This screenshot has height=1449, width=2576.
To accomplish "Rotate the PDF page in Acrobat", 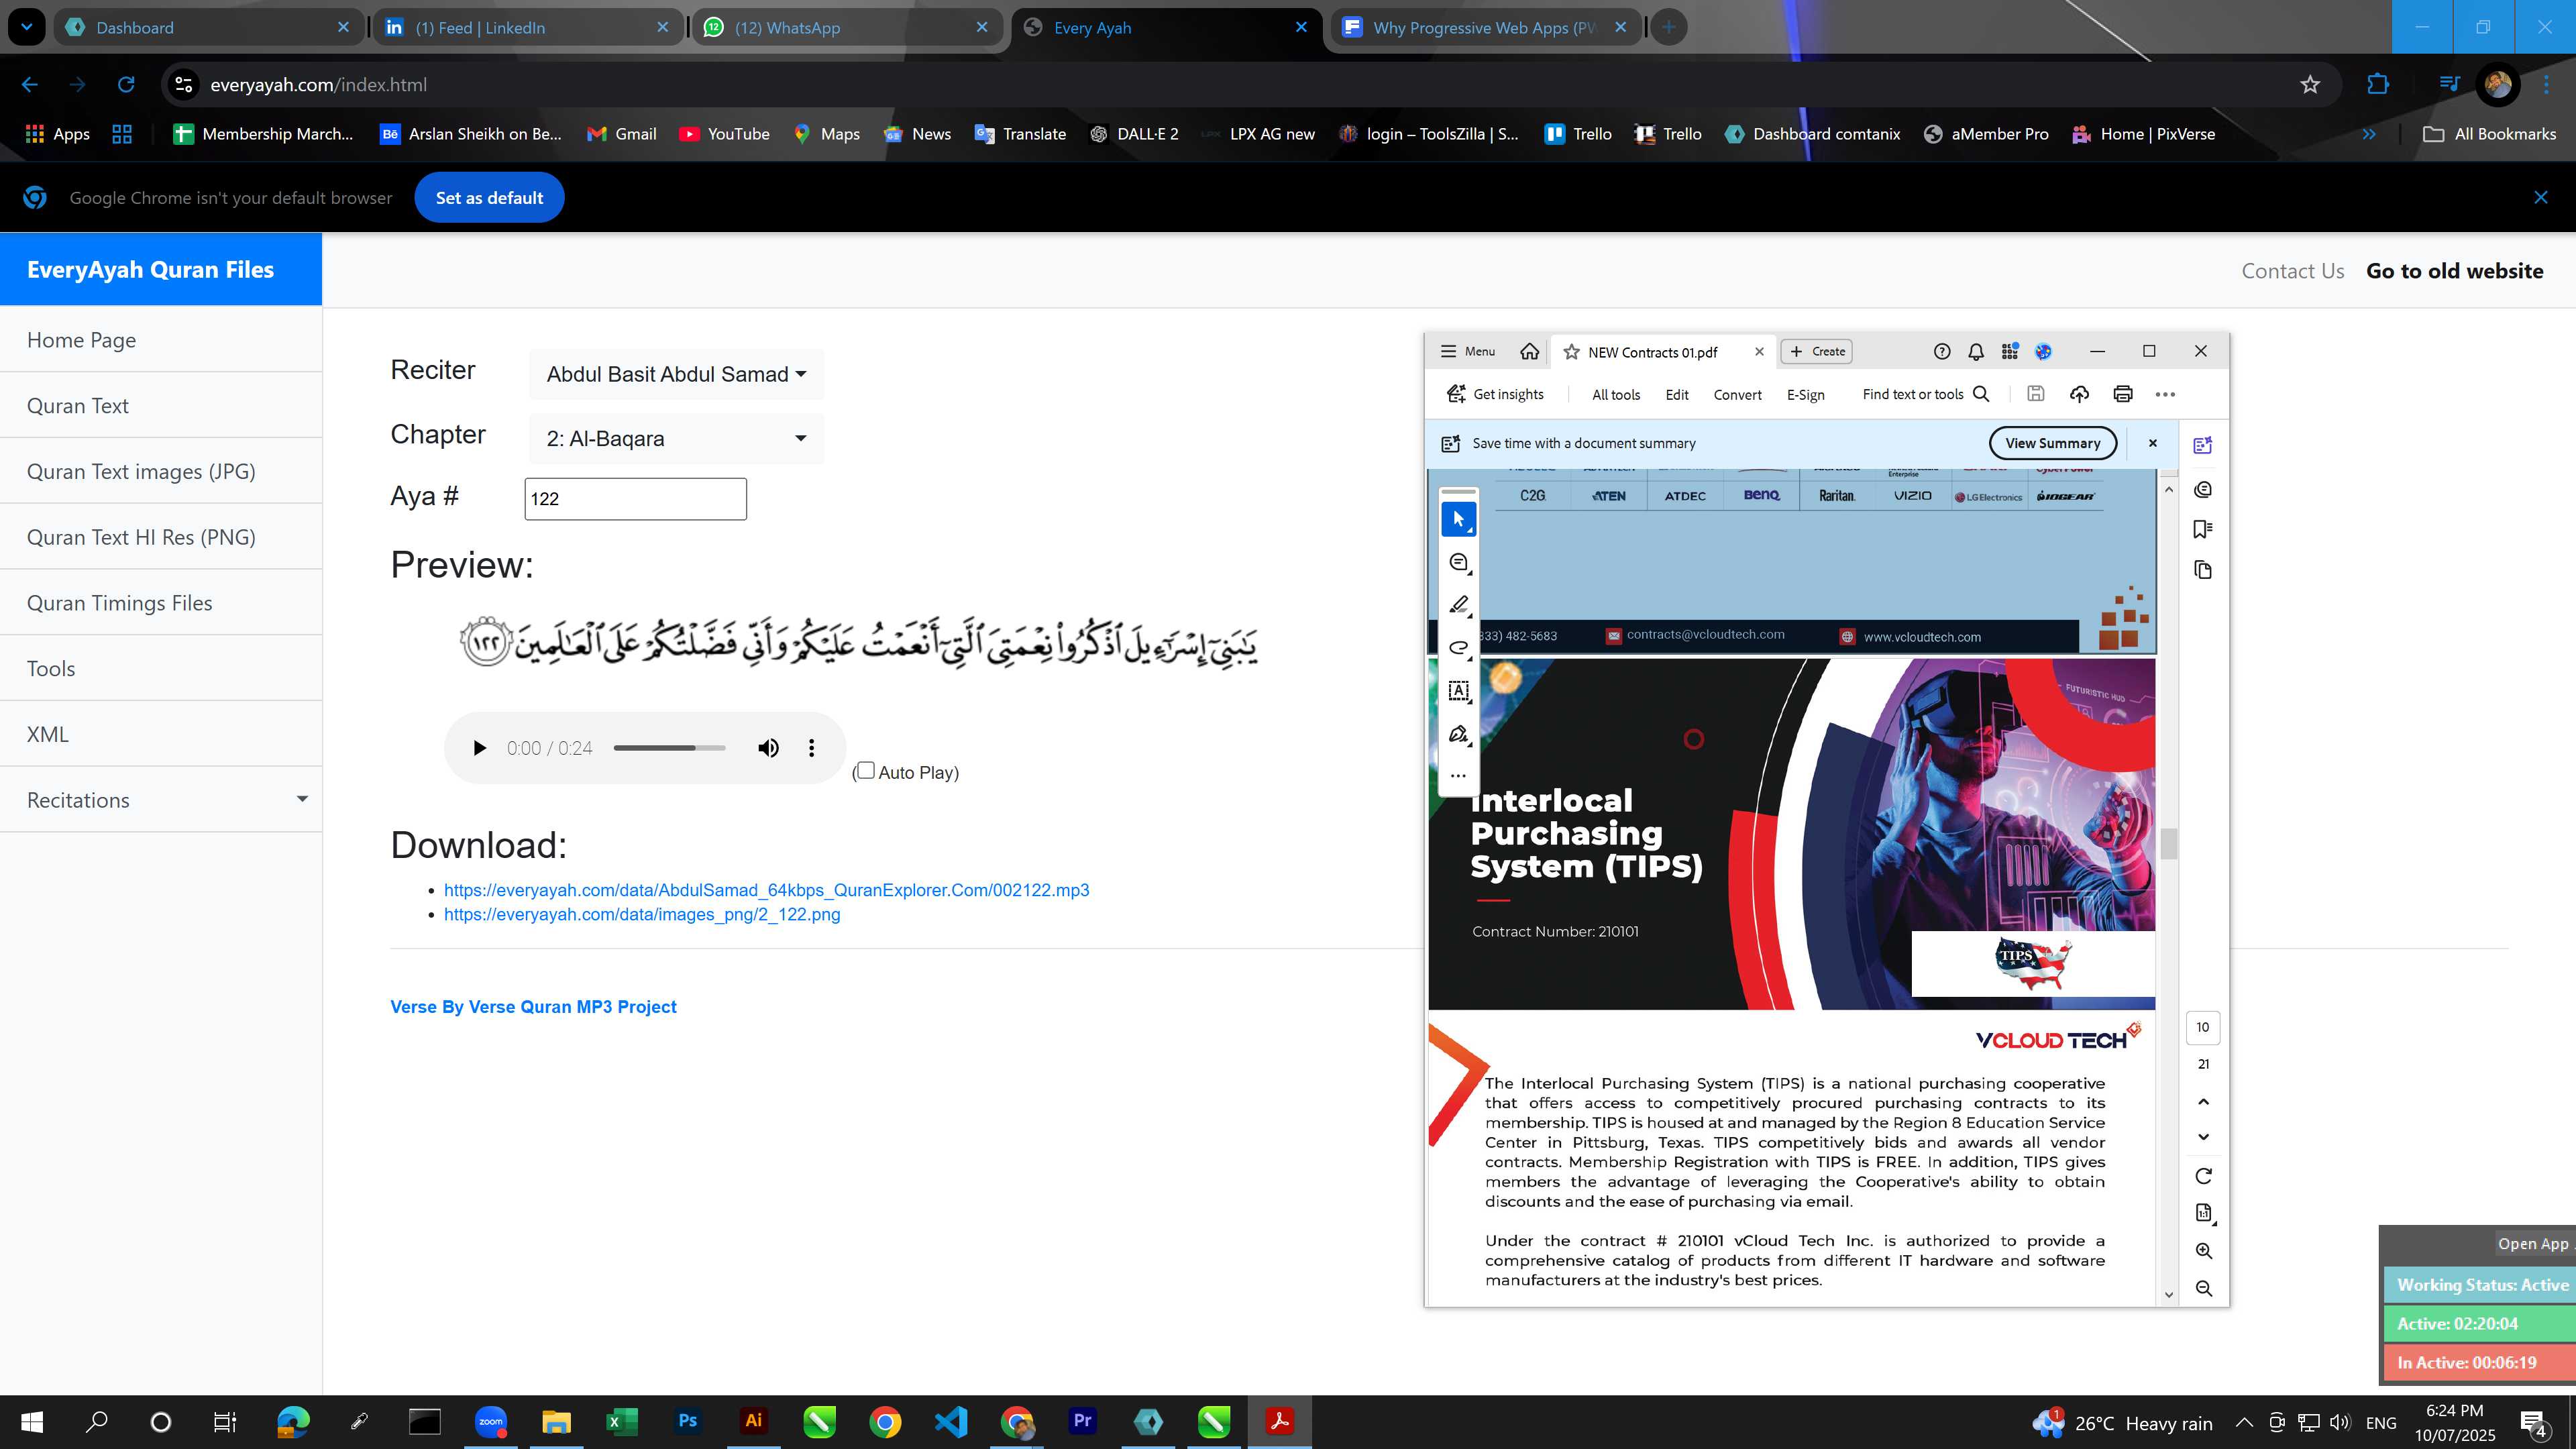I will coord(2204,1176).
